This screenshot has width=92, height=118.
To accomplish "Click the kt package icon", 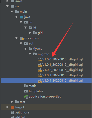I will (x=31, y=28).
